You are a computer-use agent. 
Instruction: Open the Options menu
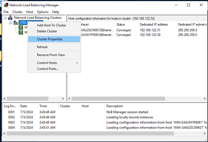pyautogui.click(x=43, y=12)
